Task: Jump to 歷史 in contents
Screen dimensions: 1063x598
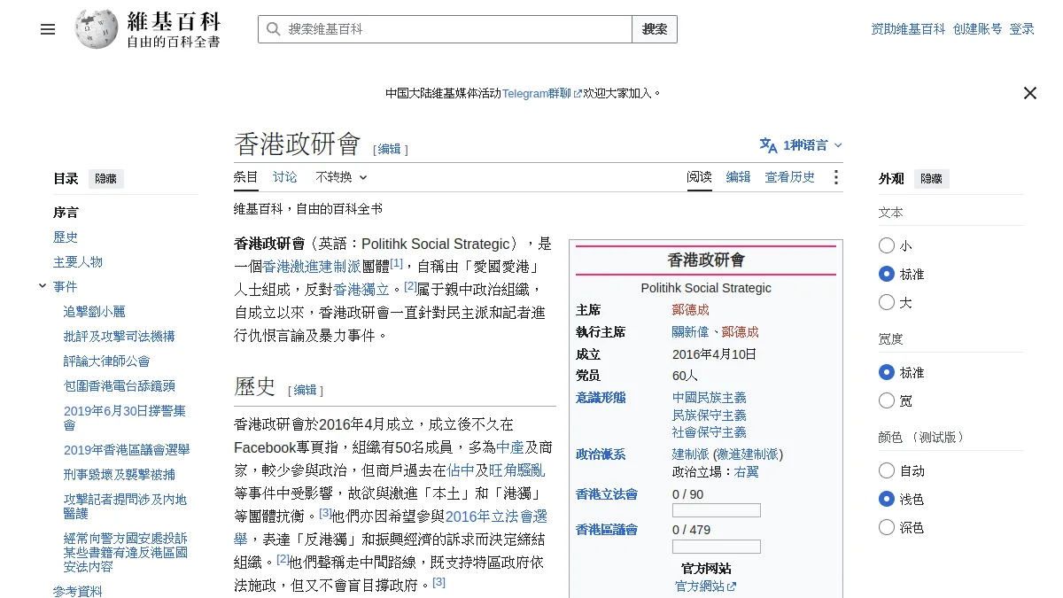Action: 66,237
